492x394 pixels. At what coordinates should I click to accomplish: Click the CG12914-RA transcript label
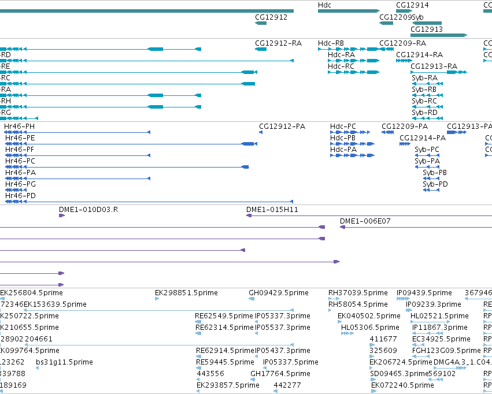point(420,55)
